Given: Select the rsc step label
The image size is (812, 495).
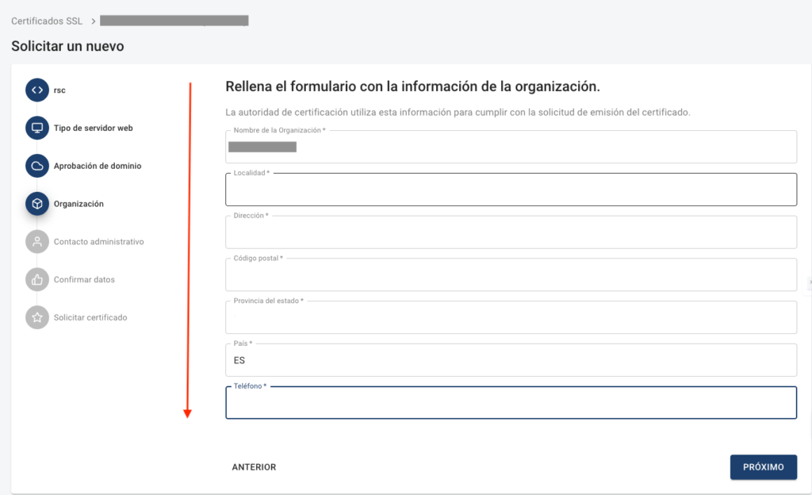Looking at the screenshot, I should (59, 90).
